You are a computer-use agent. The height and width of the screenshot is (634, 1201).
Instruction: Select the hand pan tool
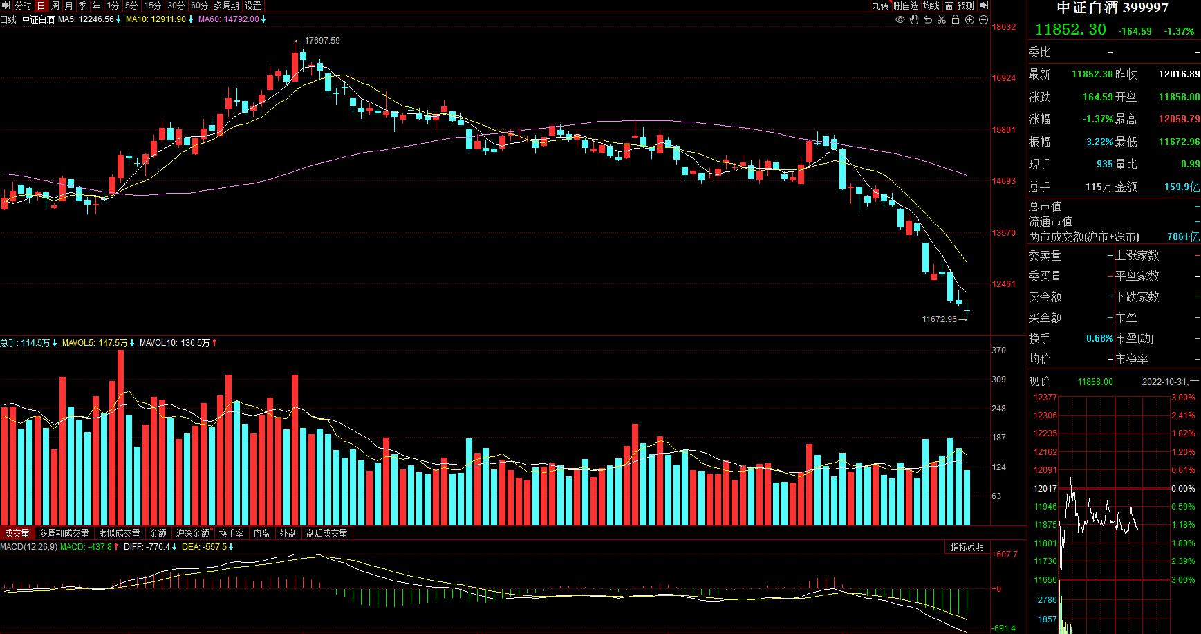[913, 19]
